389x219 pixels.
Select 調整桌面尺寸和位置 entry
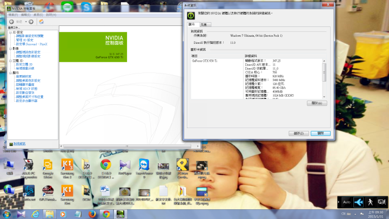tap(30, 97)
